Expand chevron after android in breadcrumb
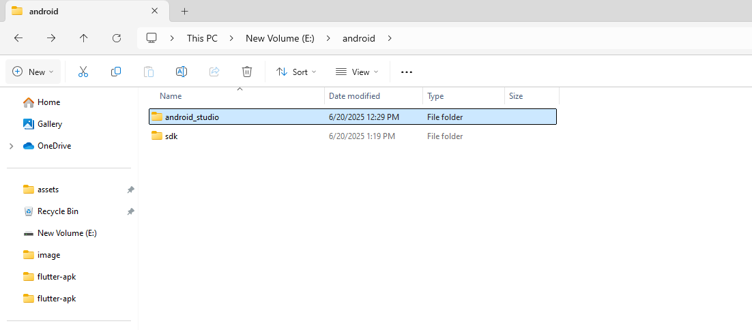Viewport: 752px width, 330px height. [390, 38]
